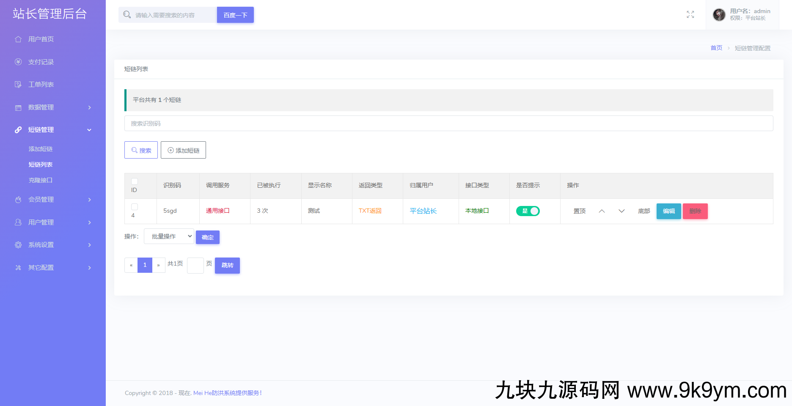Click the 工单列表 ticket list icon
Viewport: 792px width, 406px height.
pyautogui.click(x=18, y=84)
